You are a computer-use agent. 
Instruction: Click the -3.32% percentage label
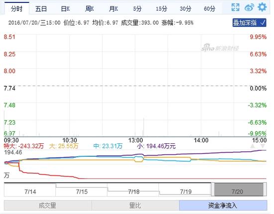click(257, 105)
